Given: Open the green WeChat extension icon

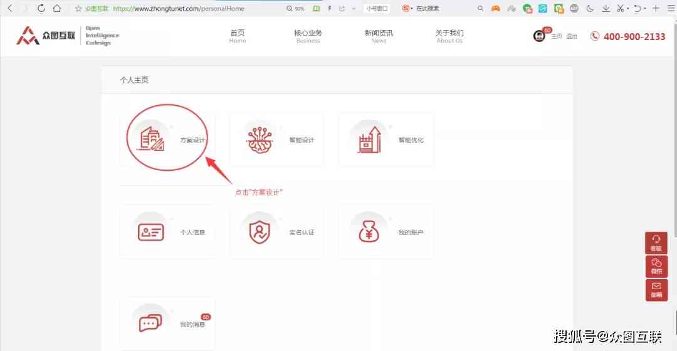Looking at the screenshot, I should pos(527,9).
